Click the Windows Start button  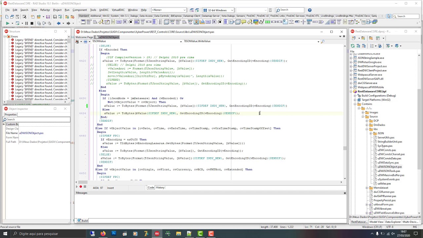tap(5, 234)
